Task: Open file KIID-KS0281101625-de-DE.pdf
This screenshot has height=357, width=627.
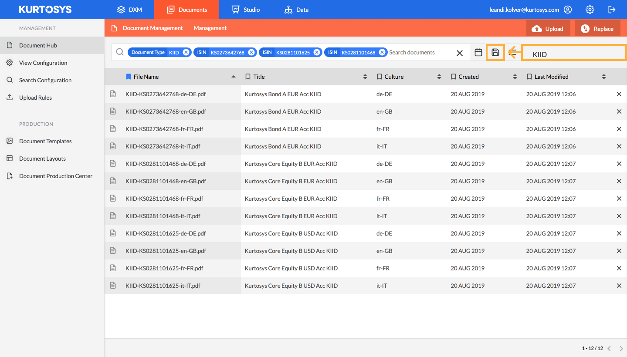Action: click(166, 233)
